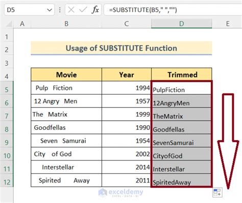The height and width of the screenshot is (203, 242).
Task: Select column D header
Action: point(182,24)
